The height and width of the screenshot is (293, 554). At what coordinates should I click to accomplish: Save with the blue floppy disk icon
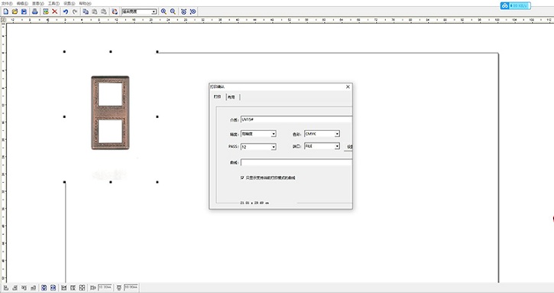point(24,11)
